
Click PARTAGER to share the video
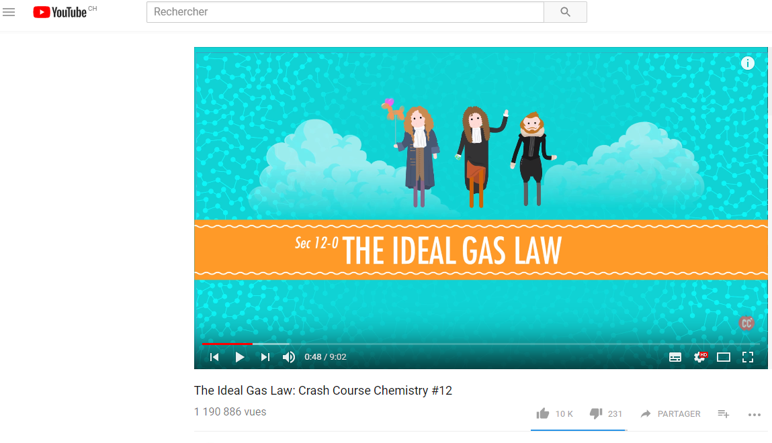click(x=679, y=414)
